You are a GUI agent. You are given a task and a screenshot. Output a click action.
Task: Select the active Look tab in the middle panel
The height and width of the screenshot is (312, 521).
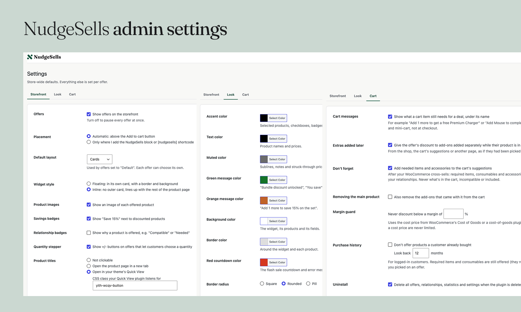click(x=231, y=95)
